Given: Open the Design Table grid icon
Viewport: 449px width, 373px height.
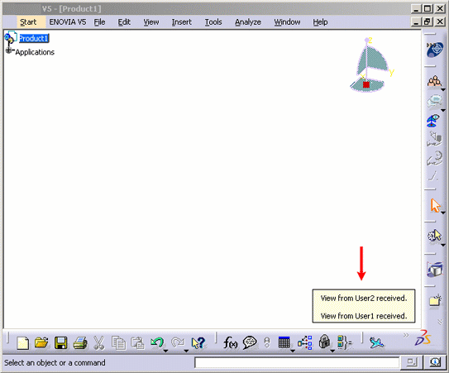Looking at the screenshot, I should click(284, 342).
